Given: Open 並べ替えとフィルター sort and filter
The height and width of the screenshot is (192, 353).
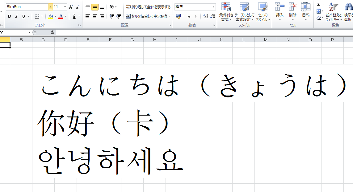Looking at the screenshot, I should point(334,12).
